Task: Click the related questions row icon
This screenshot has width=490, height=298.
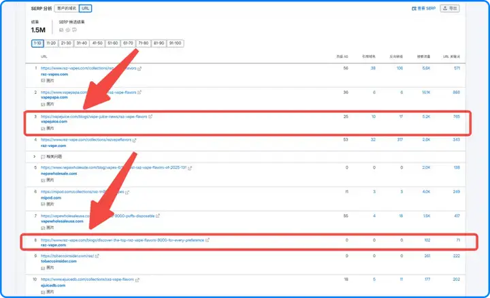Action: pos(43,156)
